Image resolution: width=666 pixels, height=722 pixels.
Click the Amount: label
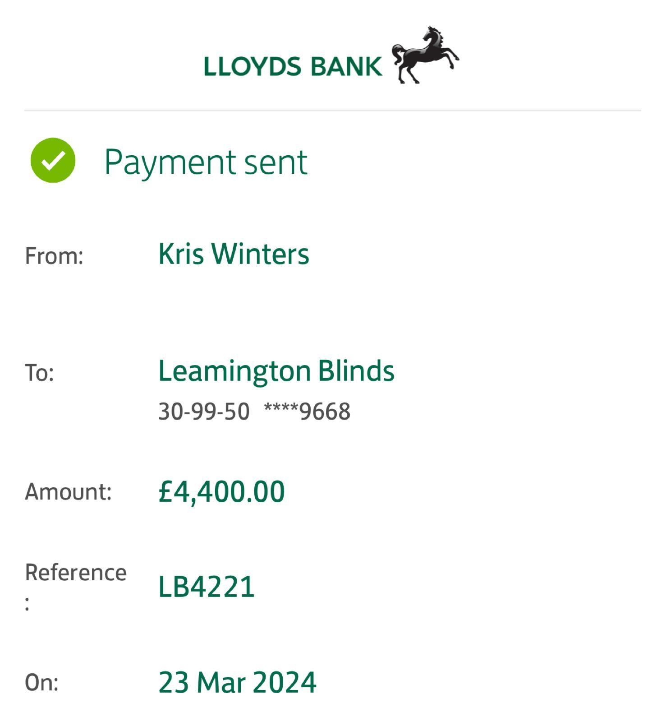tap(68, 491)
